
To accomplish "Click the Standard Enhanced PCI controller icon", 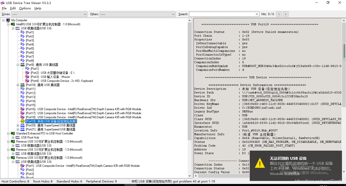I will point(13,133).
